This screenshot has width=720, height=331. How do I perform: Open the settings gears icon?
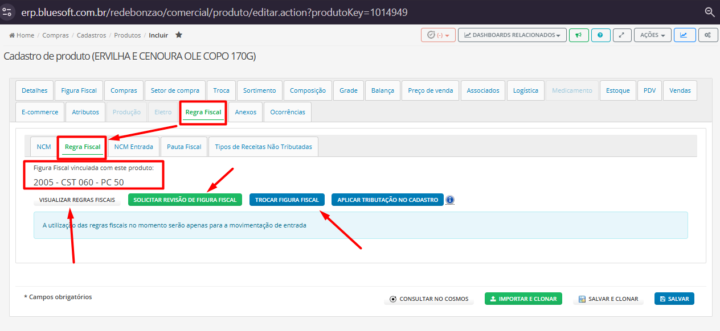coord(707,35)
